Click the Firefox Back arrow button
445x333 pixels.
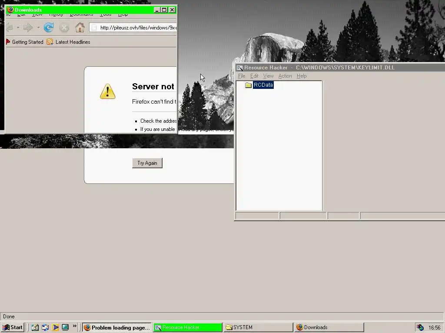tap(10, 27)
